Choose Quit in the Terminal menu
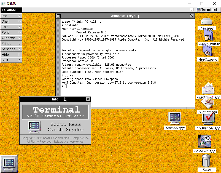Viewport: 221px width, 173px height. [x=11, y=60]
